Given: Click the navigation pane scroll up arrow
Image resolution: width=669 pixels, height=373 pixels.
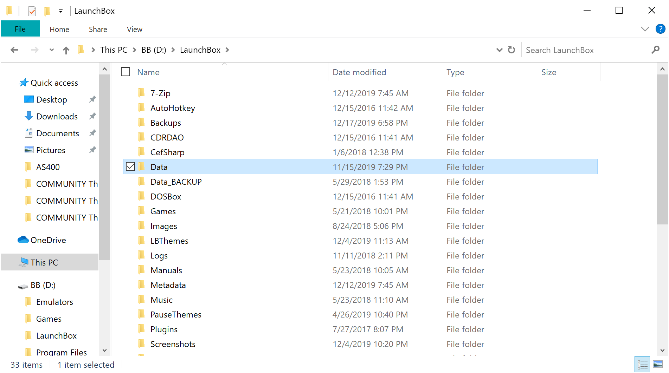Looking at the screenshot, I should point(104,69).
